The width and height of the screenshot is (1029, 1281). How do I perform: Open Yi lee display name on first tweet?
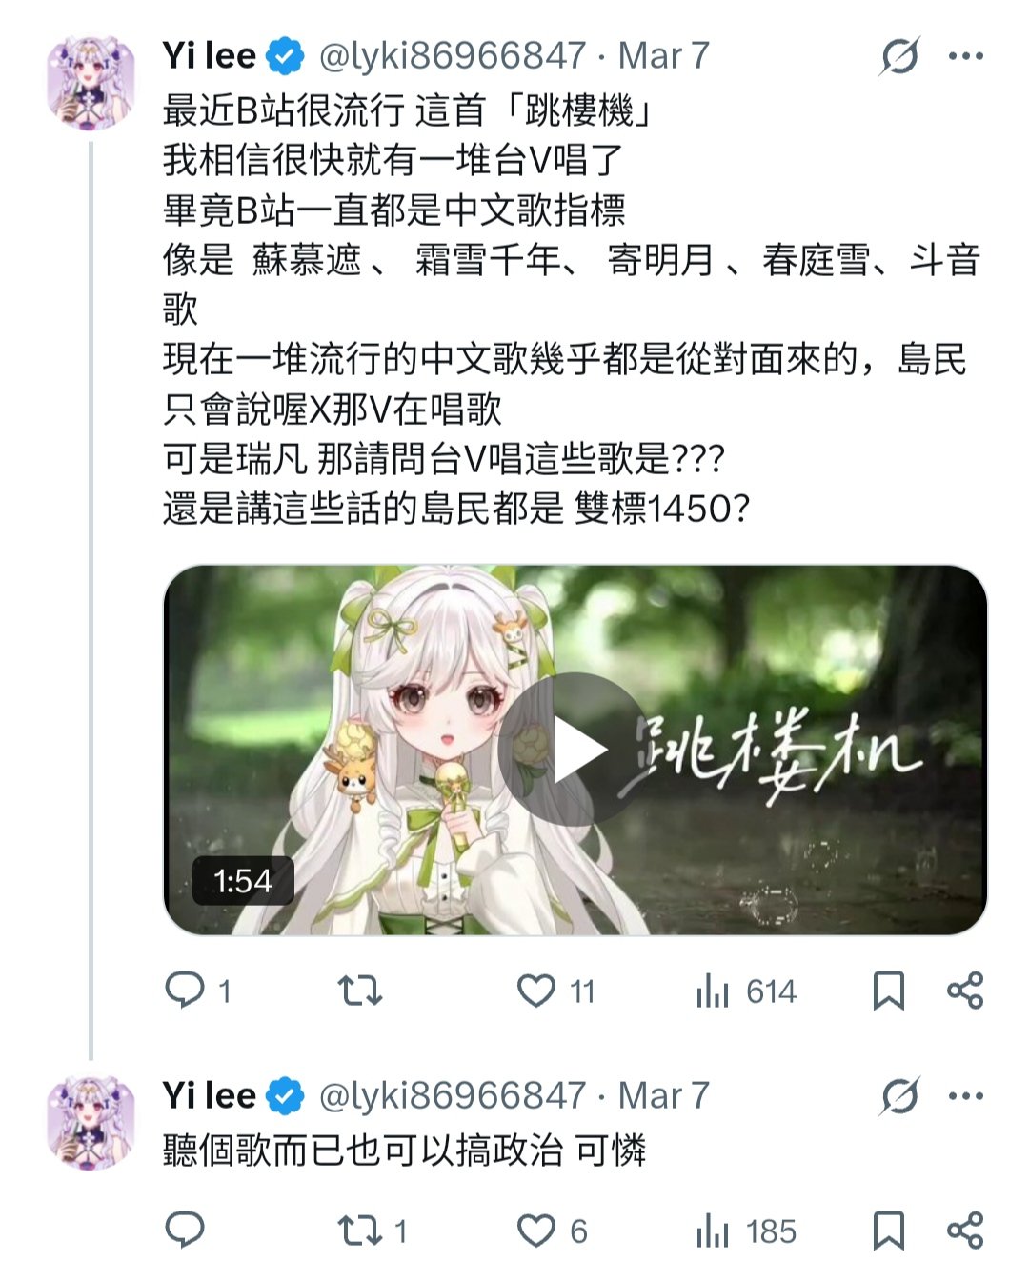click(x=209, y=55)
